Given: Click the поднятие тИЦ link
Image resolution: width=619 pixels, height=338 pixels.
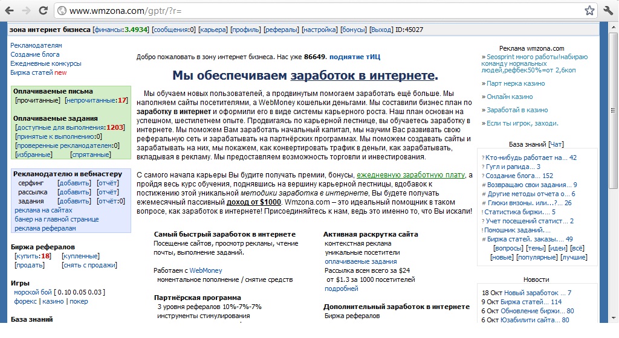Looking at the screenshot, I should [x=354, y=57].
